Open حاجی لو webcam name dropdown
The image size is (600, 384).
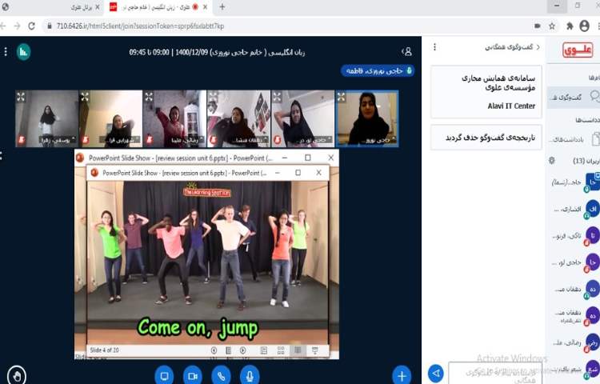[x=314, y=140]
